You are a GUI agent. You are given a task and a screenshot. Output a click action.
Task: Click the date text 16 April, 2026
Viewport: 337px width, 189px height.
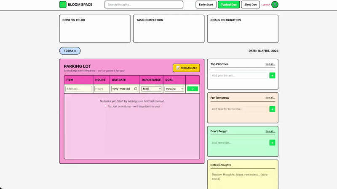268,51
